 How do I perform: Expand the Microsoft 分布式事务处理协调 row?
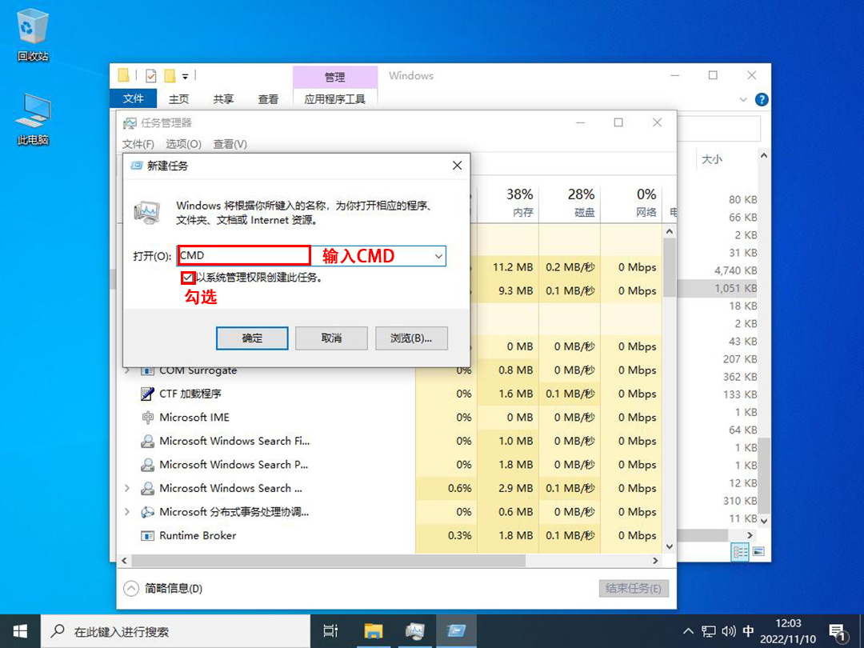point(127,512)
